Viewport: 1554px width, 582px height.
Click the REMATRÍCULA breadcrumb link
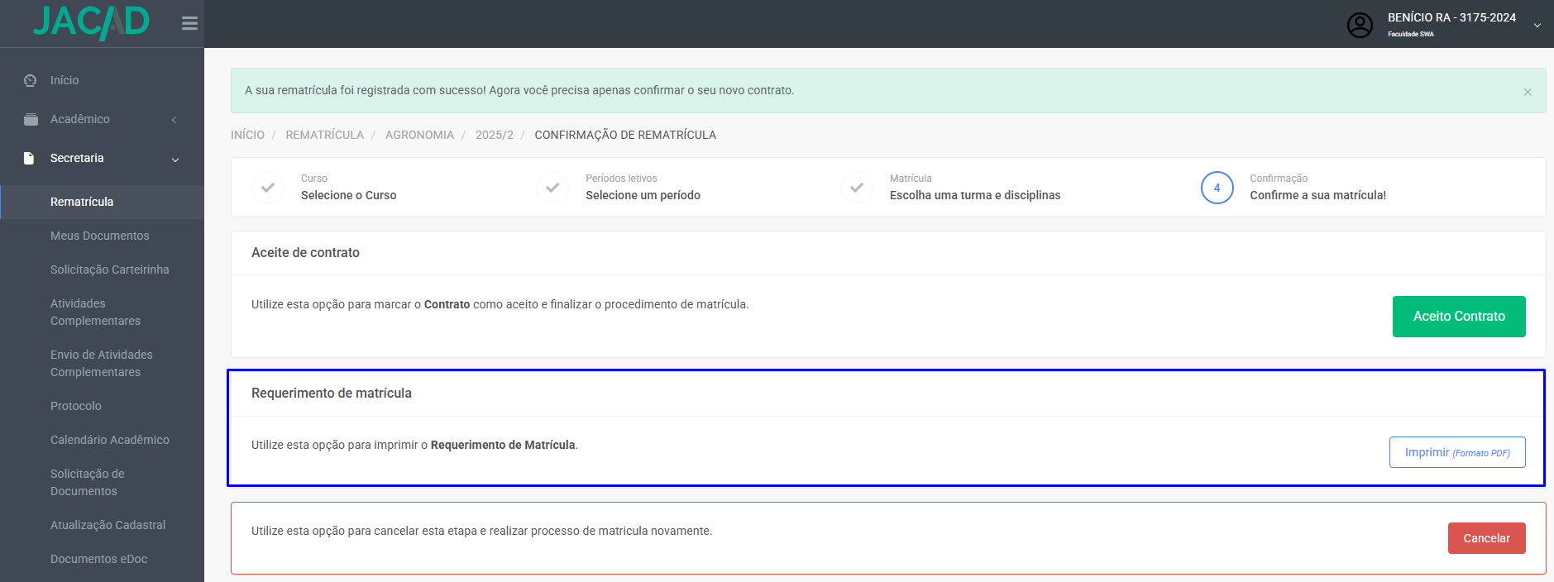[325, 135]
